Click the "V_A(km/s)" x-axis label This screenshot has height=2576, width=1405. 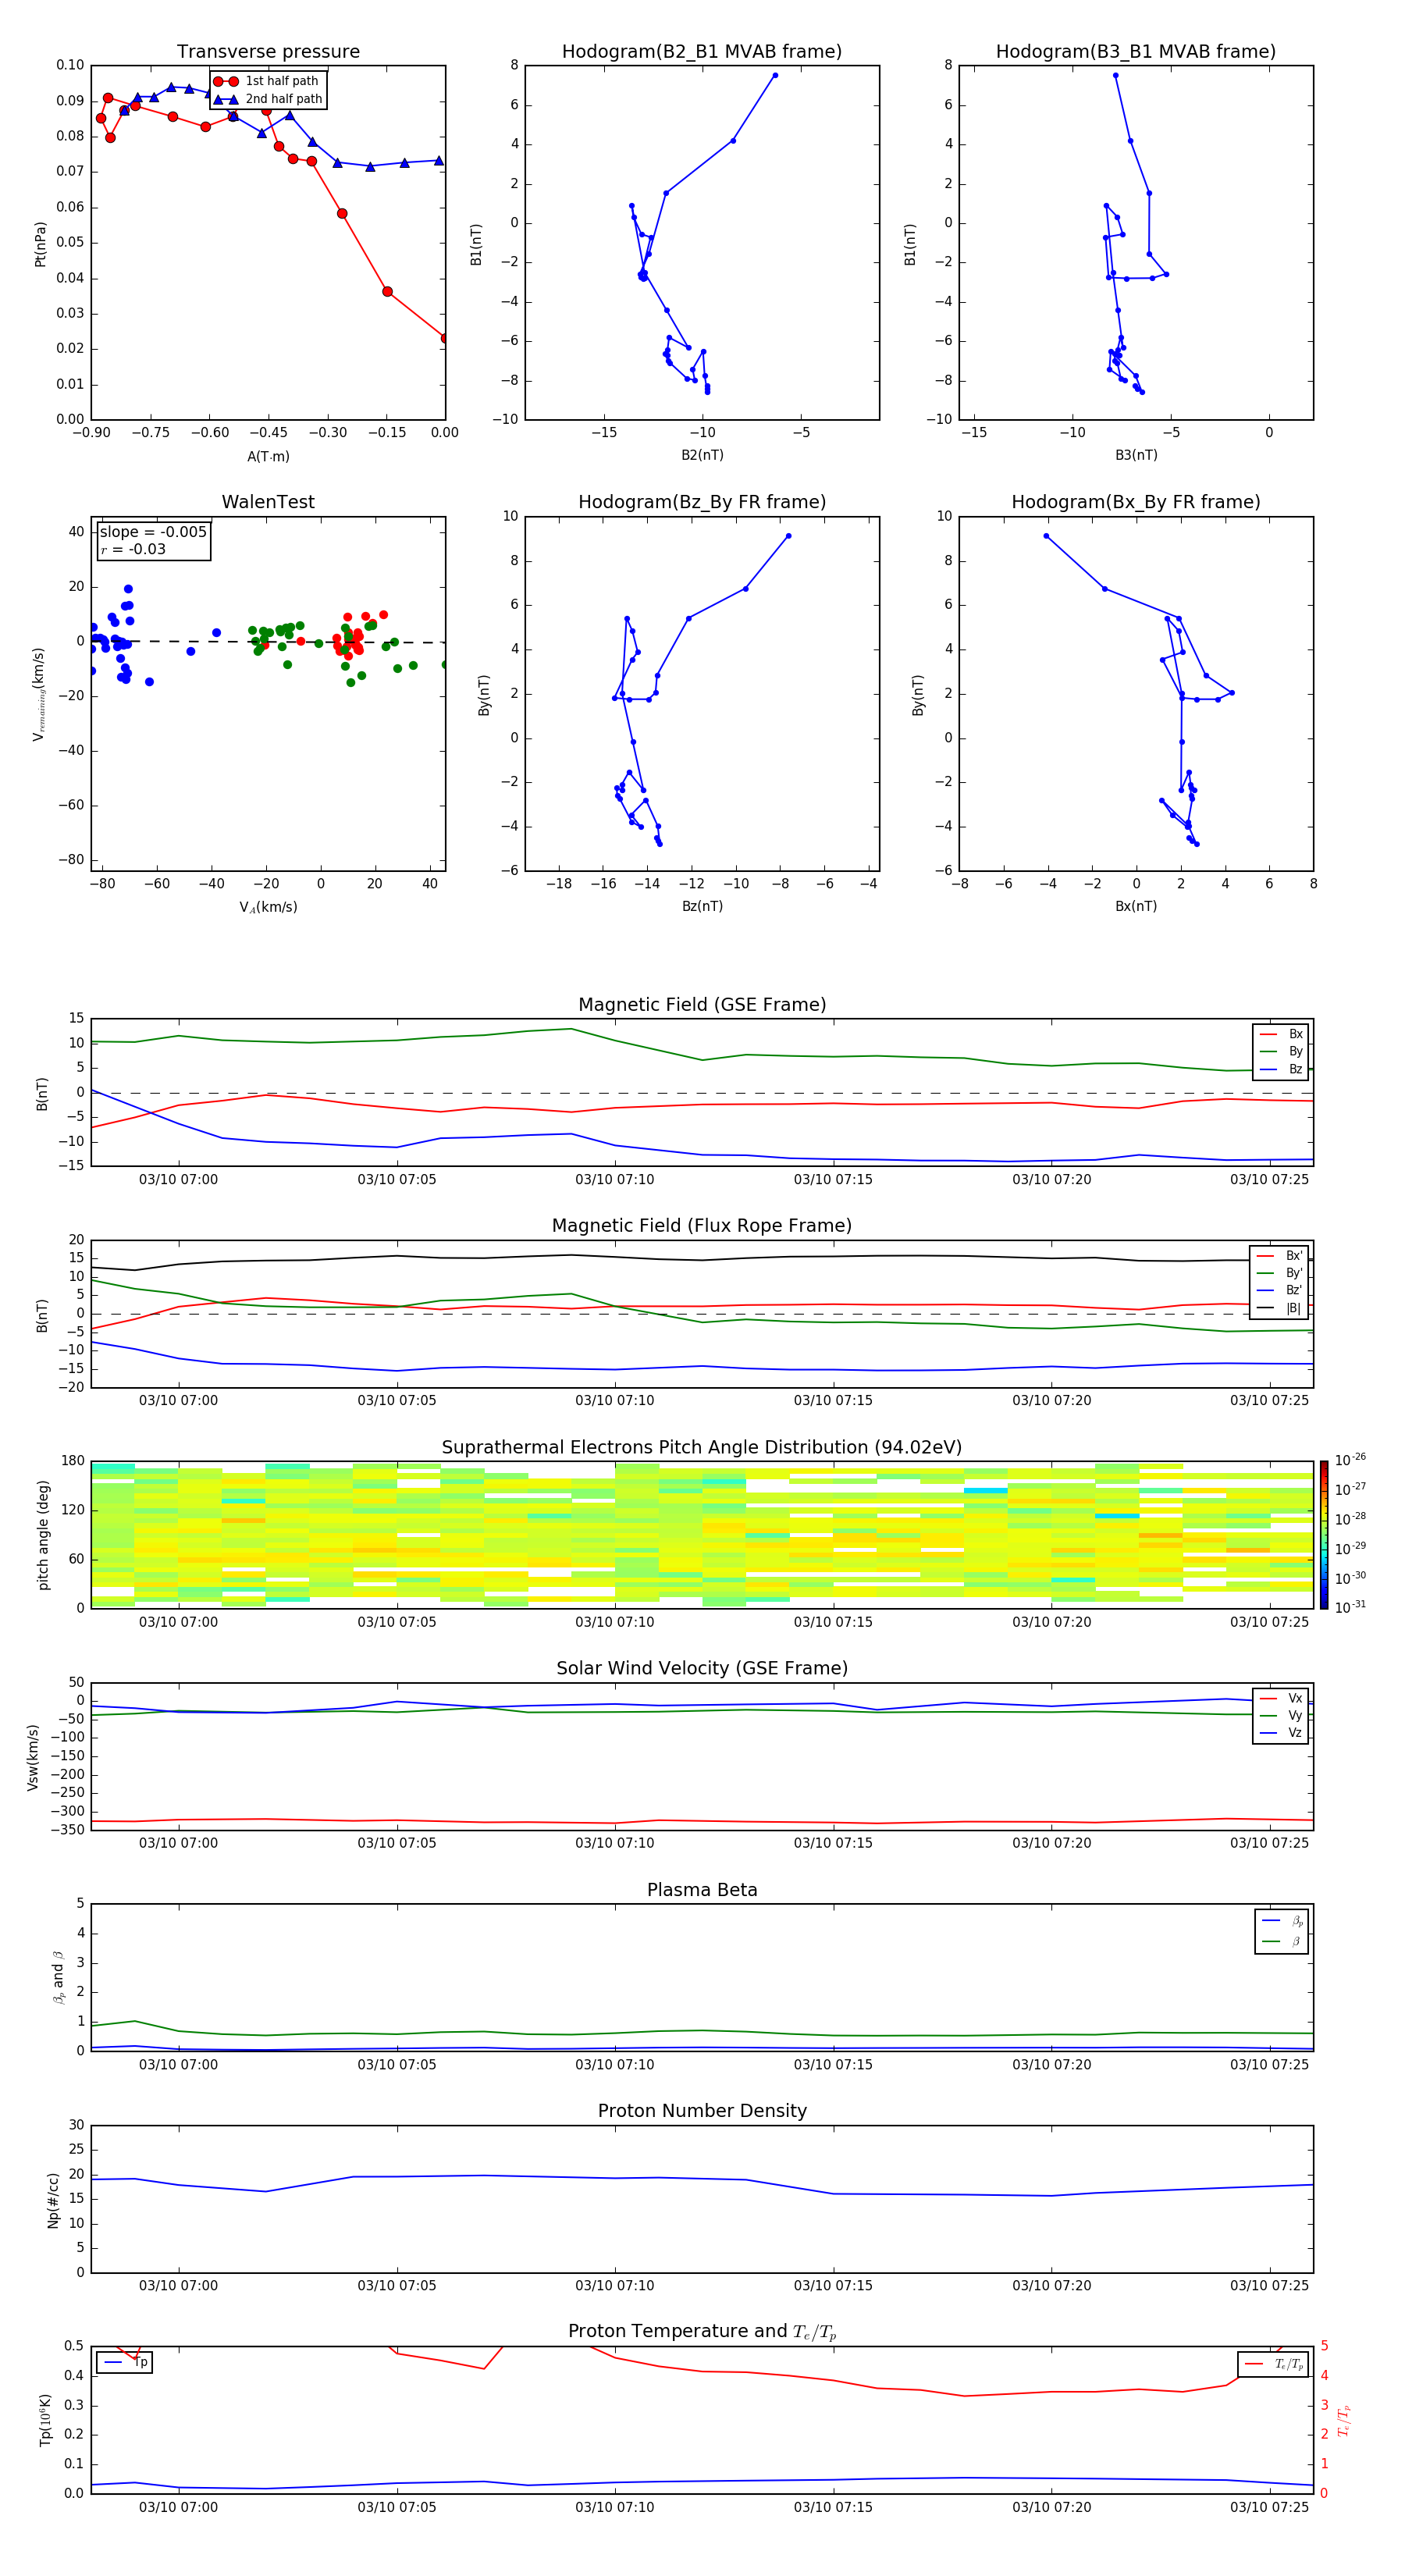268,907
